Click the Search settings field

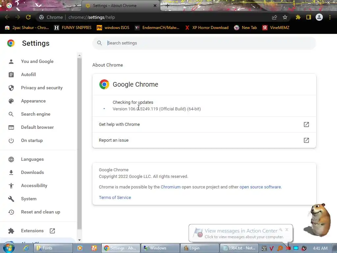coord(204,43)
